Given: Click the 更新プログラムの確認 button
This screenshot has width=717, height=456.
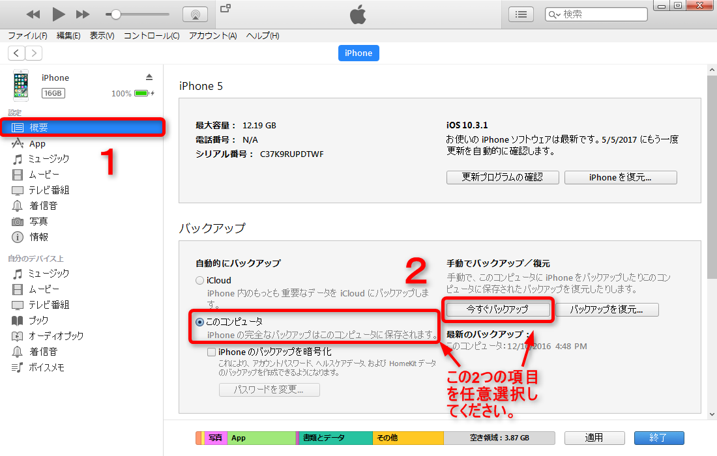Looking at the screenshot, I should [503, 177].
